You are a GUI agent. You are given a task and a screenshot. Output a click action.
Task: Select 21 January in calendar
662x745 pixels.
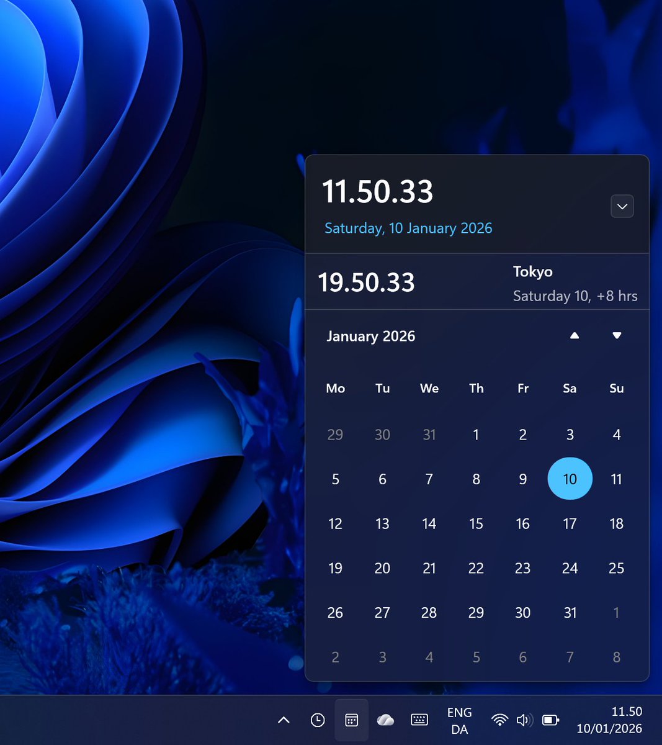point(429,568)
